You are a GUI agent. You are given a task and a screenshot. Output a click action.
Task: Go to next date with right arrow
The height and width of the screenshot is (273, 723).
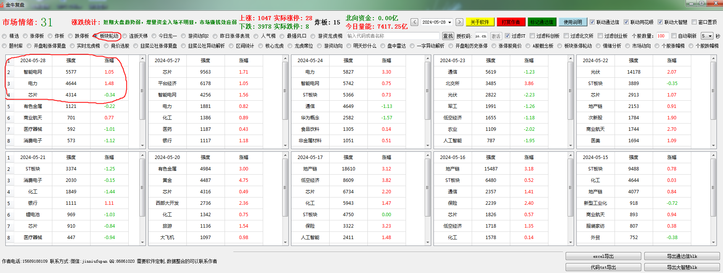[459, 22]
